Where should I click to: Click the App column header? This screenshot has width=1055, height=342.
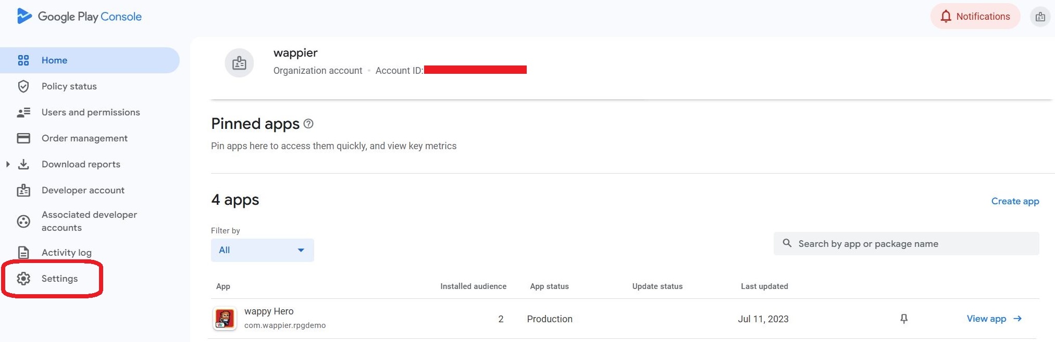[223, 286]
